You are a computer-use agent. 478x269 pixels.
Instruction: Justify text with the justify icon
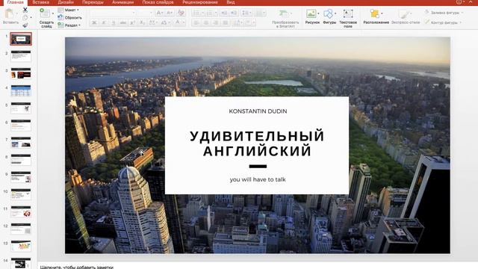226,22
